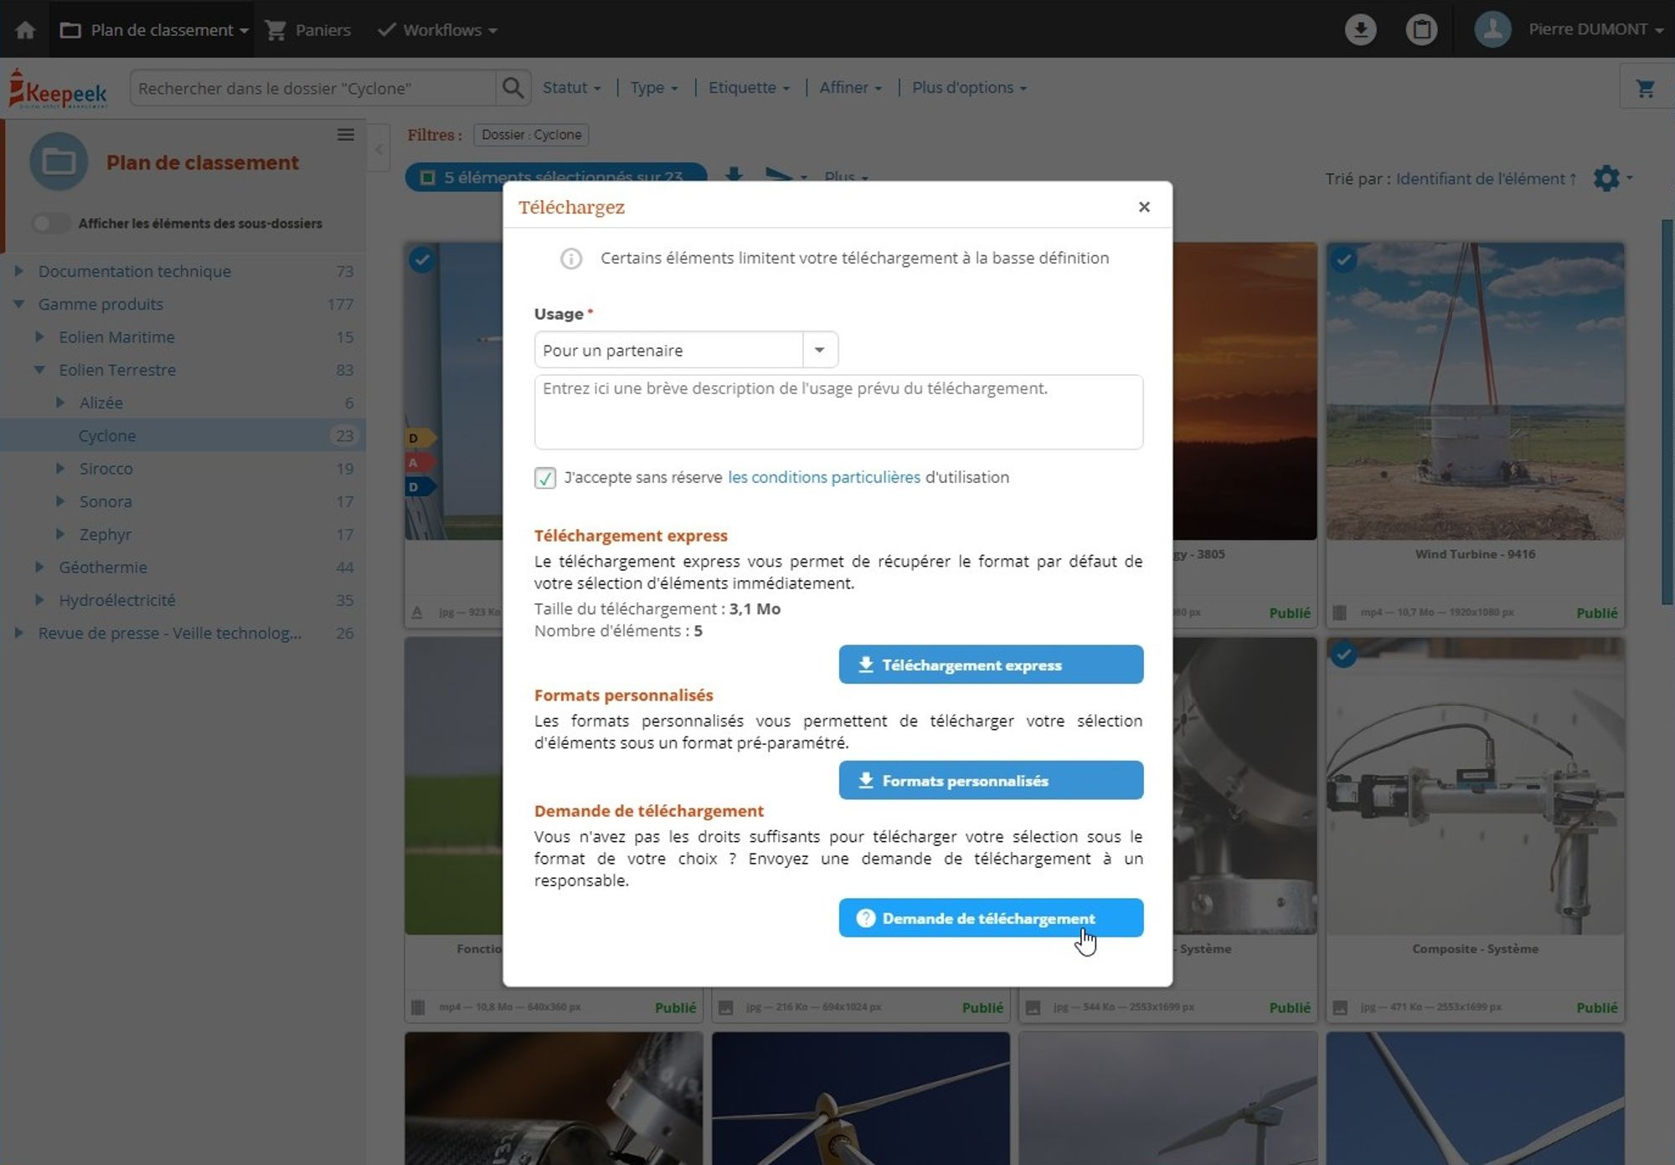The width and height of the screenshot is (1675, 1165).
Task: Click Demande de téléchargement button
Action: [991, 918]
